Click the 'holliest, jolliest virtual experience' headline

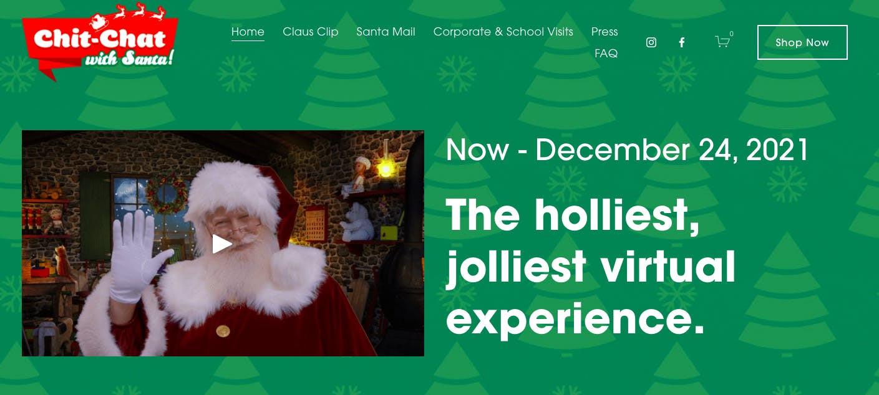click(x=591, y=266)
